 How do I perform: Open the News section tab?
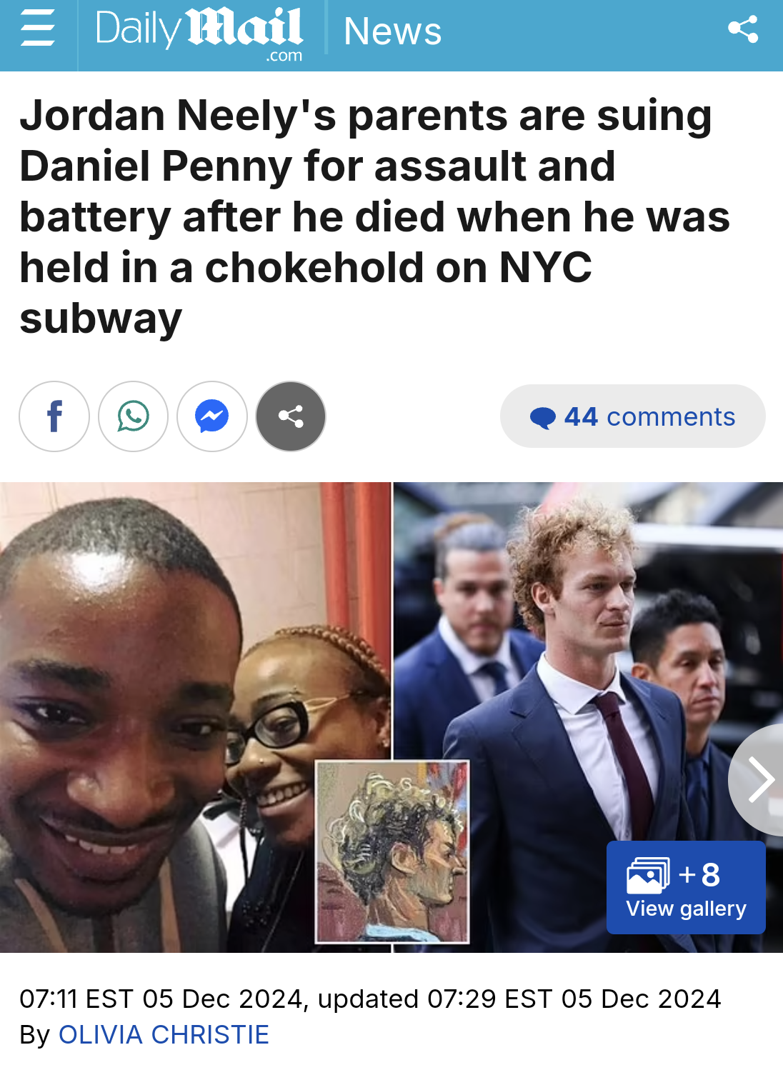[x=392, y=31]
